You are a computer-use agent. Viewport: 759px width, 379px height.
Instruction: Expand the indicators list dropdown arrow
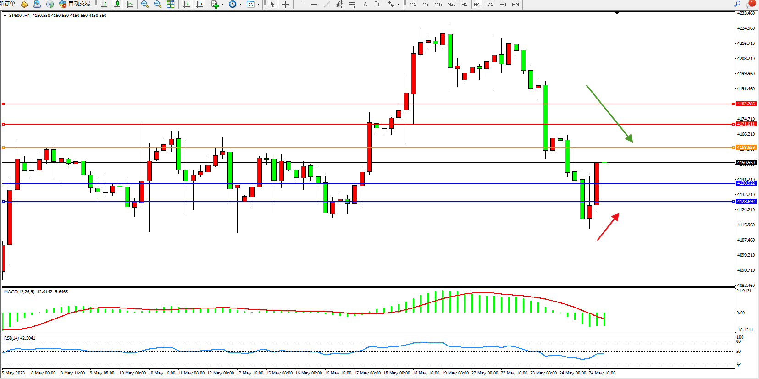click(223, 5)
